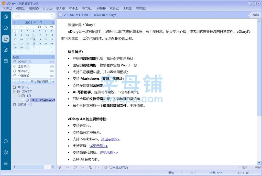
Task: Click the linked entries chain icon
Action: [90, 167]
